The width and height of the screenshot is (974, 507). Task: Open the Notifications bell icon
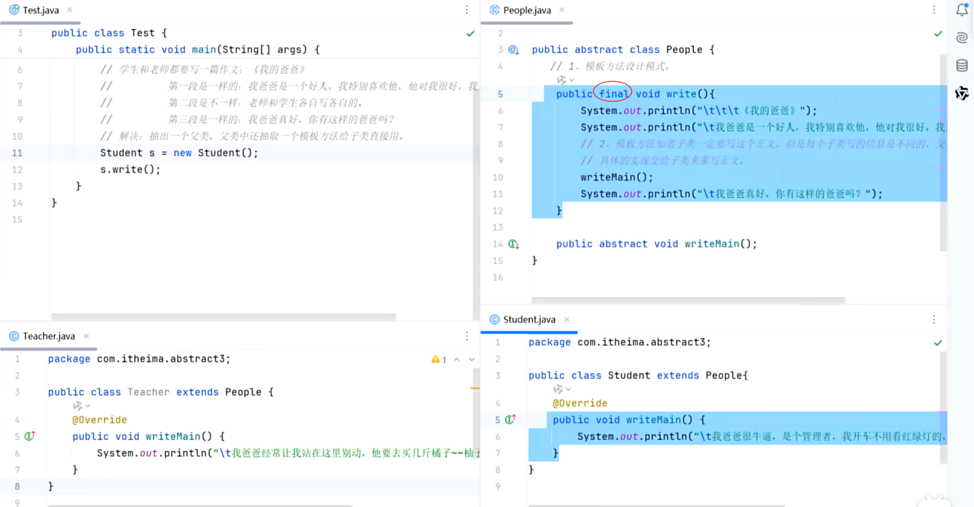(962, 10)
